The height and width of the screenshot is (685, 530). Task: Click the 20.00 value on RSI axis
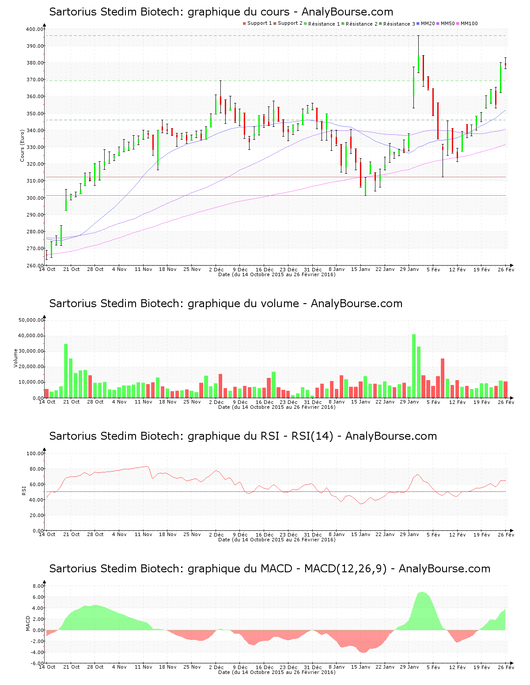pyautogui.click(x=36, y=515)
